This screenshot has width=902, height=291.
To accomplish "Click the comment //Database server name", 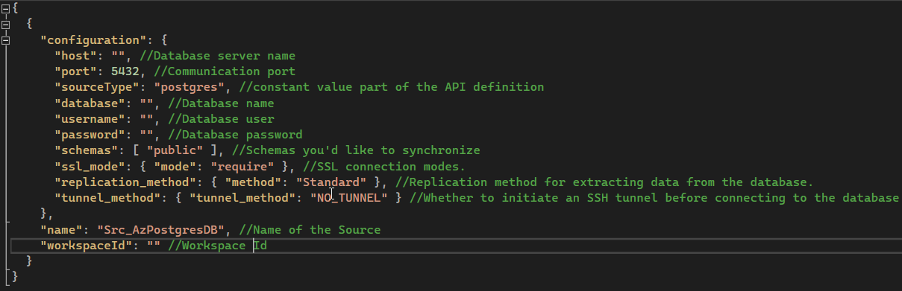I will [217, 56].
